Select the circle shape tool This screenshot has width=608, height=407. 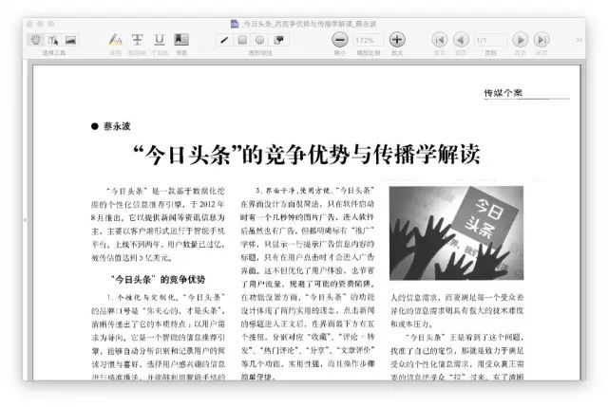(260, 40)
